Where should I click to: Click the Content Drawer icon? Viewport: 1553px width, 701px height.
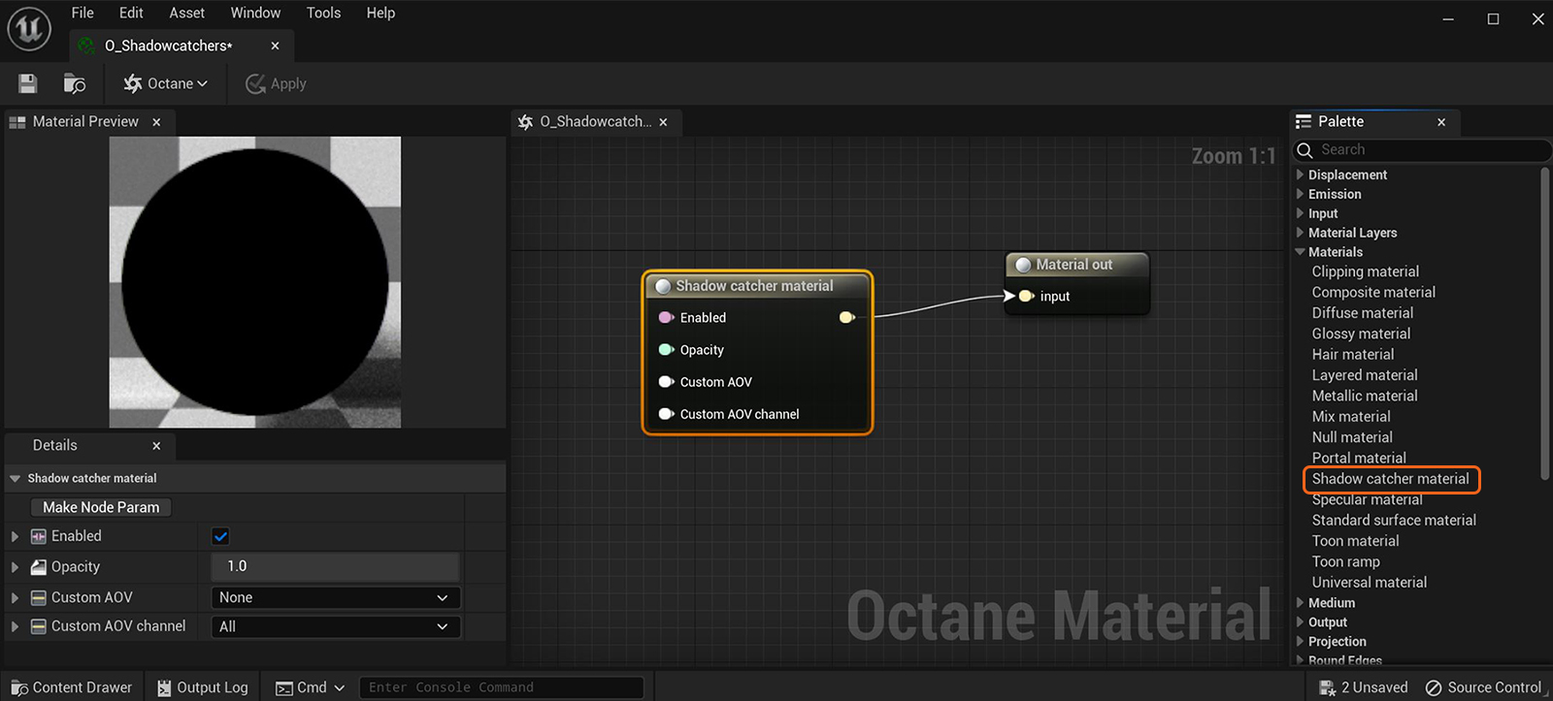(19, 687)
